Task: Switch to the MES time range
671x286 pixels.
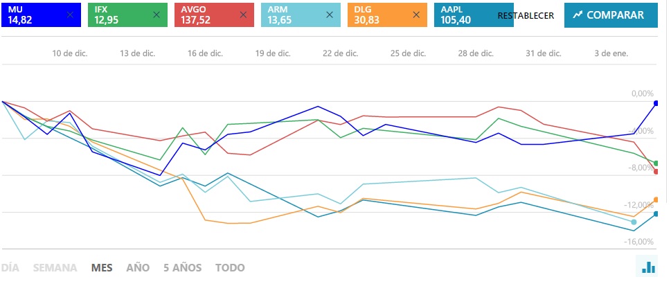Action: click(102, 268)
